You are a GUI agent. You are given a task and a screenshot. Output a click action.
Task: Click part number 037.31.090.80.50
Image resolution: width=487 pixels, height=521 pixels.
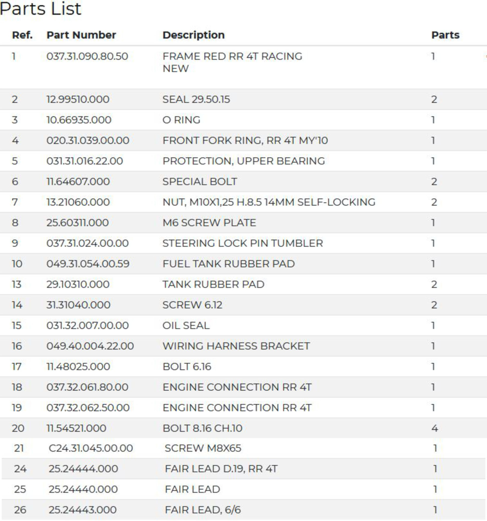coord(87,56)
